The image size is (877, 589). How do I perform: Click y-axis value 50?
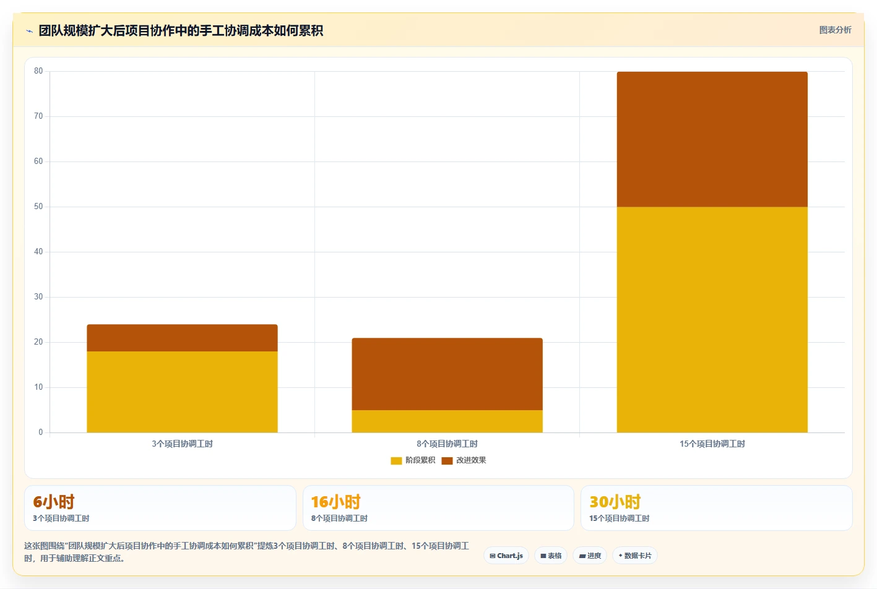coord(38,207)
